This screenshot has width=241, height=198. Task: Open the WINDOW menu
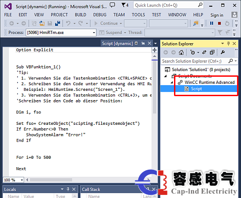(x=177, y=15)
